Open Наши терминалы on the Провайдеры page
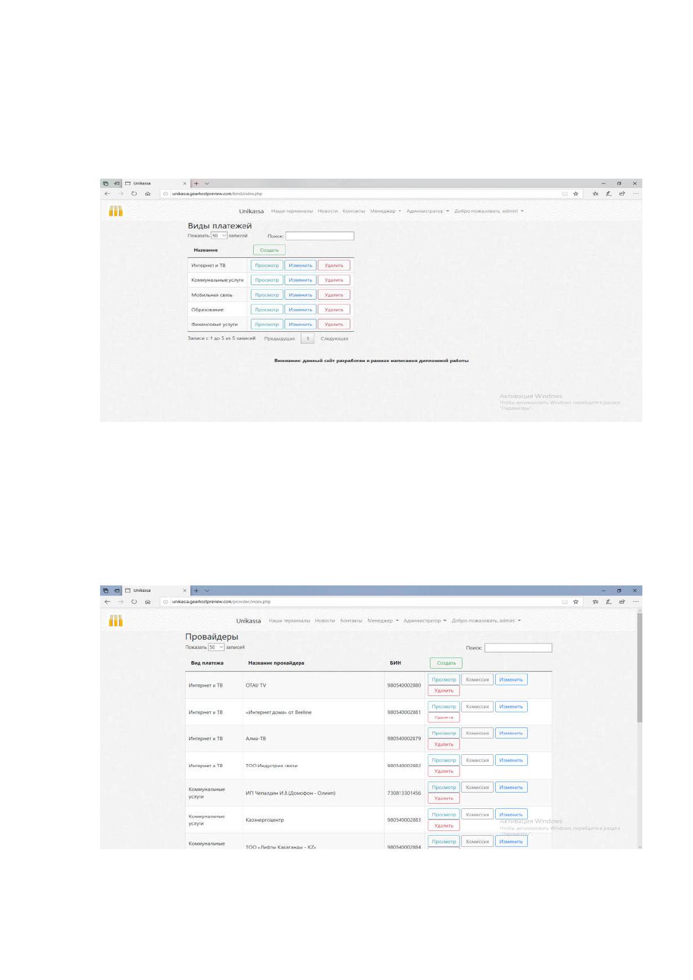This screenshot has height=980, width=693. [x=289, y=620]
